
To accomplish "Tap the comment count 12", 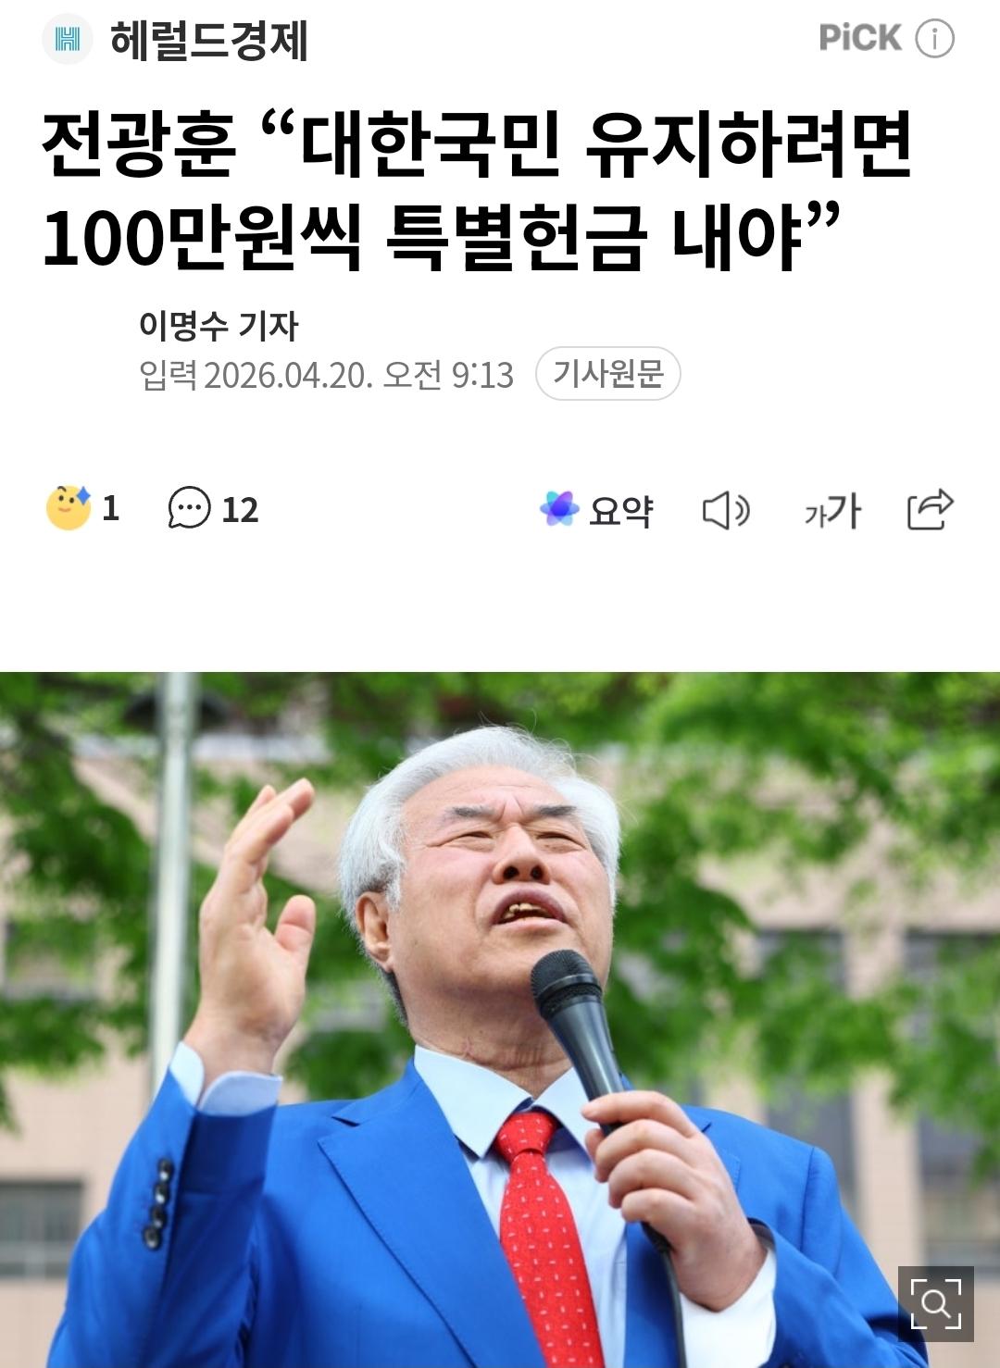I will pos(240,510).
